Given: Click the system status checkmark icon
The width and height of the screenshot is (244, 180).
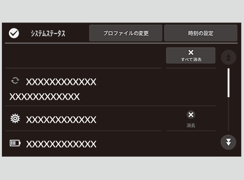Looking at the screenshot, I should [x=14, y=33].
